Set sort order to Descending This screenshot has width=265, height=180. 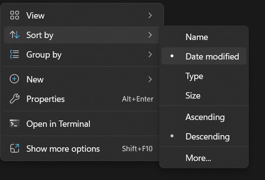[x=204, y=137]
